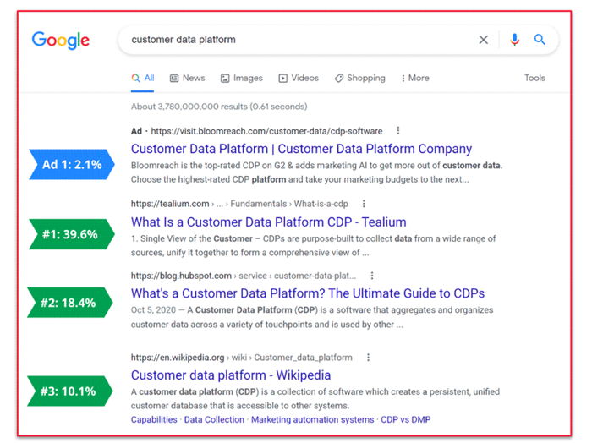Open three-dot menu beside the tealium.com URL
Image resolution: width=592 pixels, height=443 pixels.
coord(364,204)
